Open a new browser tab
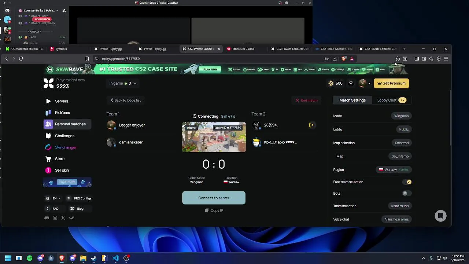 click(x=404, y=49)
